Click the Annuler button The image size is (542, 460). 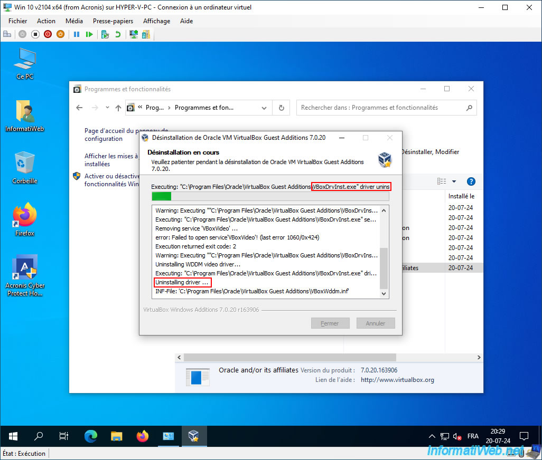[x=376, y=323]
